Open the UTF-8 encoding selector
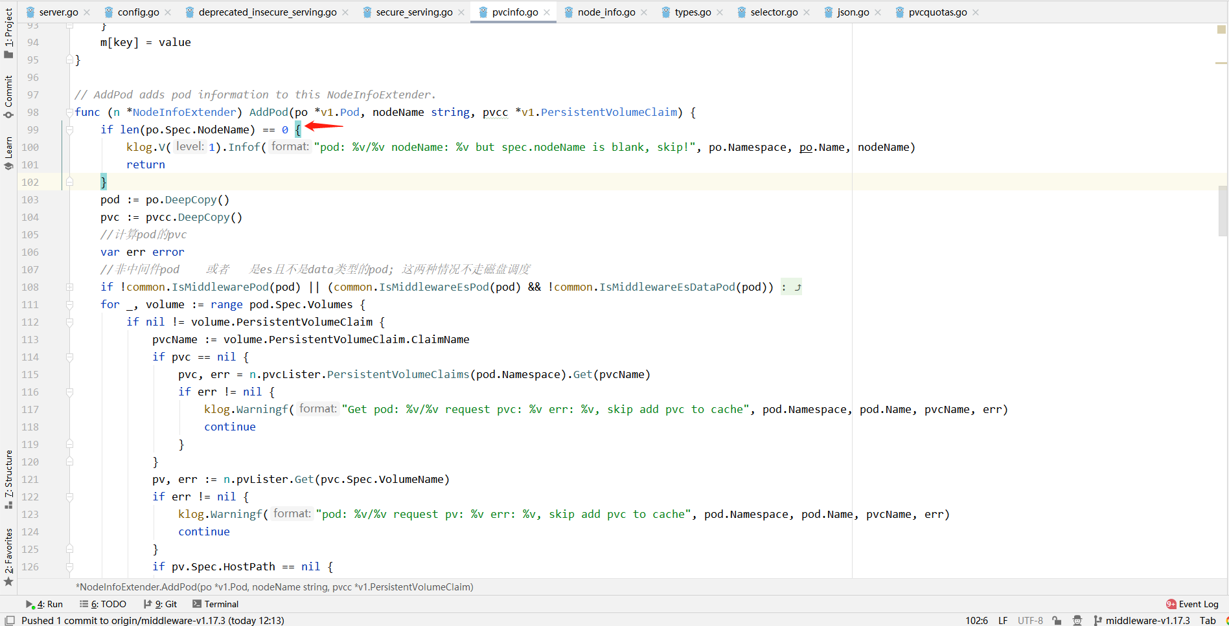This screenshot has width=1229, height=626. (x=1030, y=620)
